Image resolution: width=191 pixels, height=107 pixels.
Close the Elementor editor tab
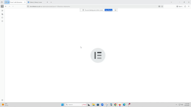coord(25,2)
